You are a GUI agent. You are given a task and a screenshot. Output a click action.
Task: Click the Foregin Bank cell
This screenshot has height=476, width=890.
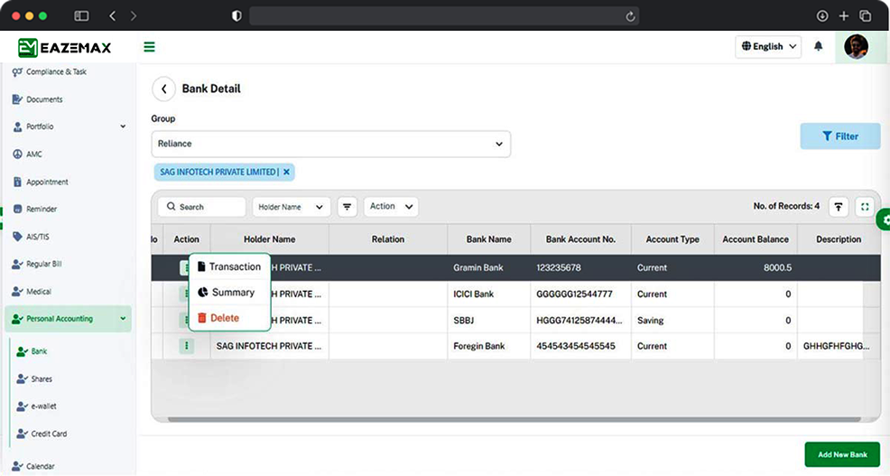(x=488, y=346)
